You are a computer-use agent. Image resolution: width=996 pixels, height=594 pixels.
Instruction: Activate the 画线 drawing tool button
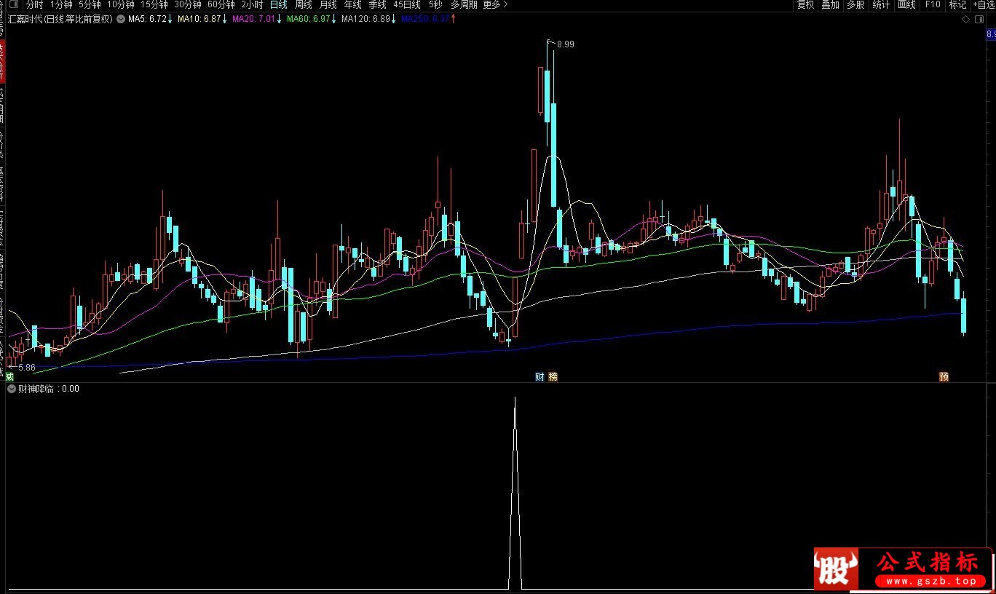coord(906,4)
